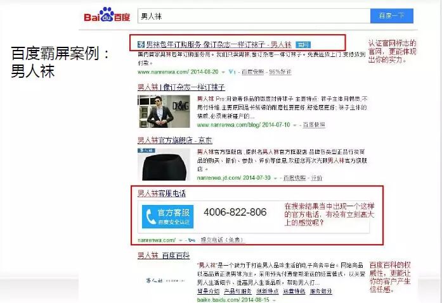442x303 pixels.
Task: Expand dropdown arrow after baike.baidu.com/ date
Action: (x=275, y=300)
